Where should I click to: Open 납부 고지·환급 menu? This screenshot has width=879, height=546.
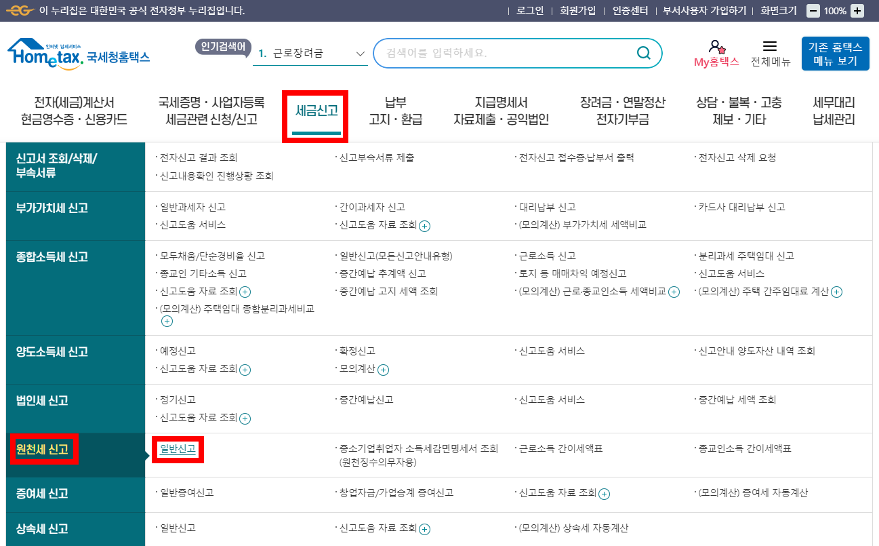pyautogui.click(x=395, y=111)
